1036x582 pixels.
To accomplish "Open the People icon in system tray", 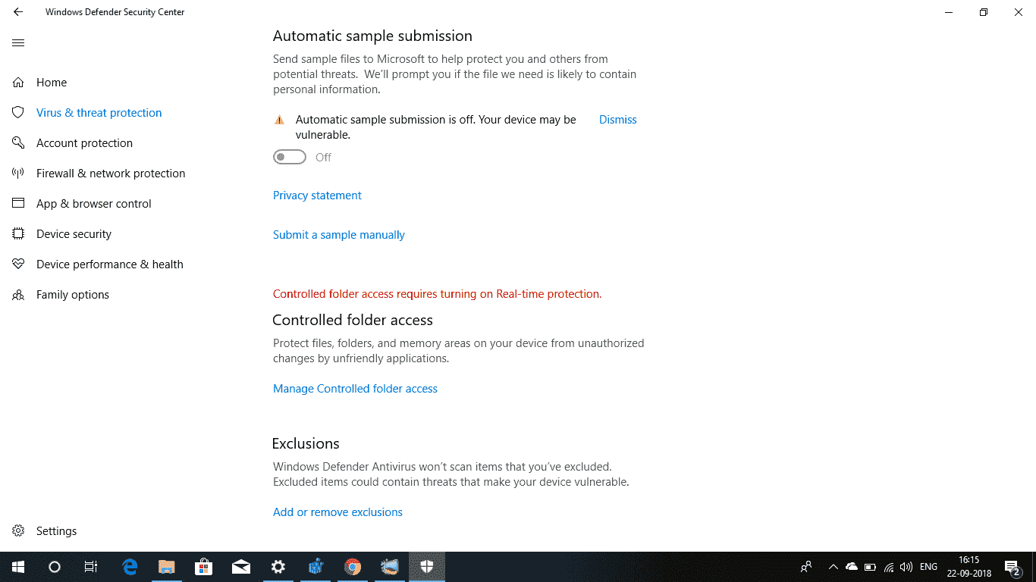I will [x=806, y=567].
